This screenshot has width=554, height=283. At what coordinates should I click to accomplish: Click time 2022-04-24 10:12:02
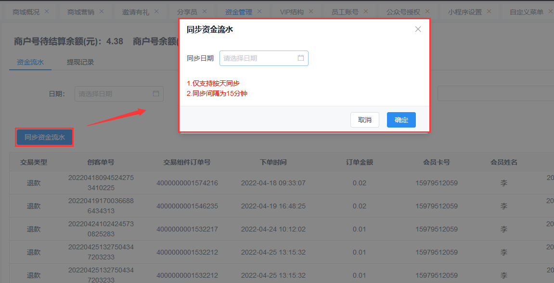point(273,229)
